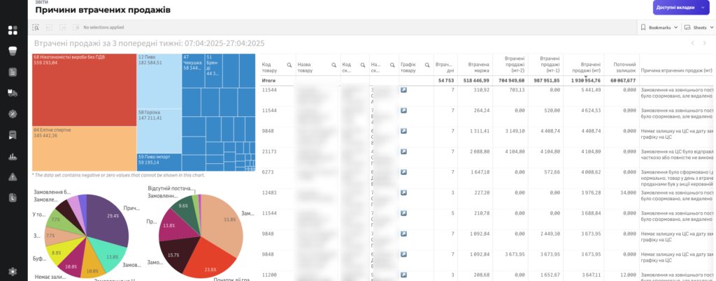Open the percent discount icon in sidebar

pyautogui.click(x=13, y=114)
